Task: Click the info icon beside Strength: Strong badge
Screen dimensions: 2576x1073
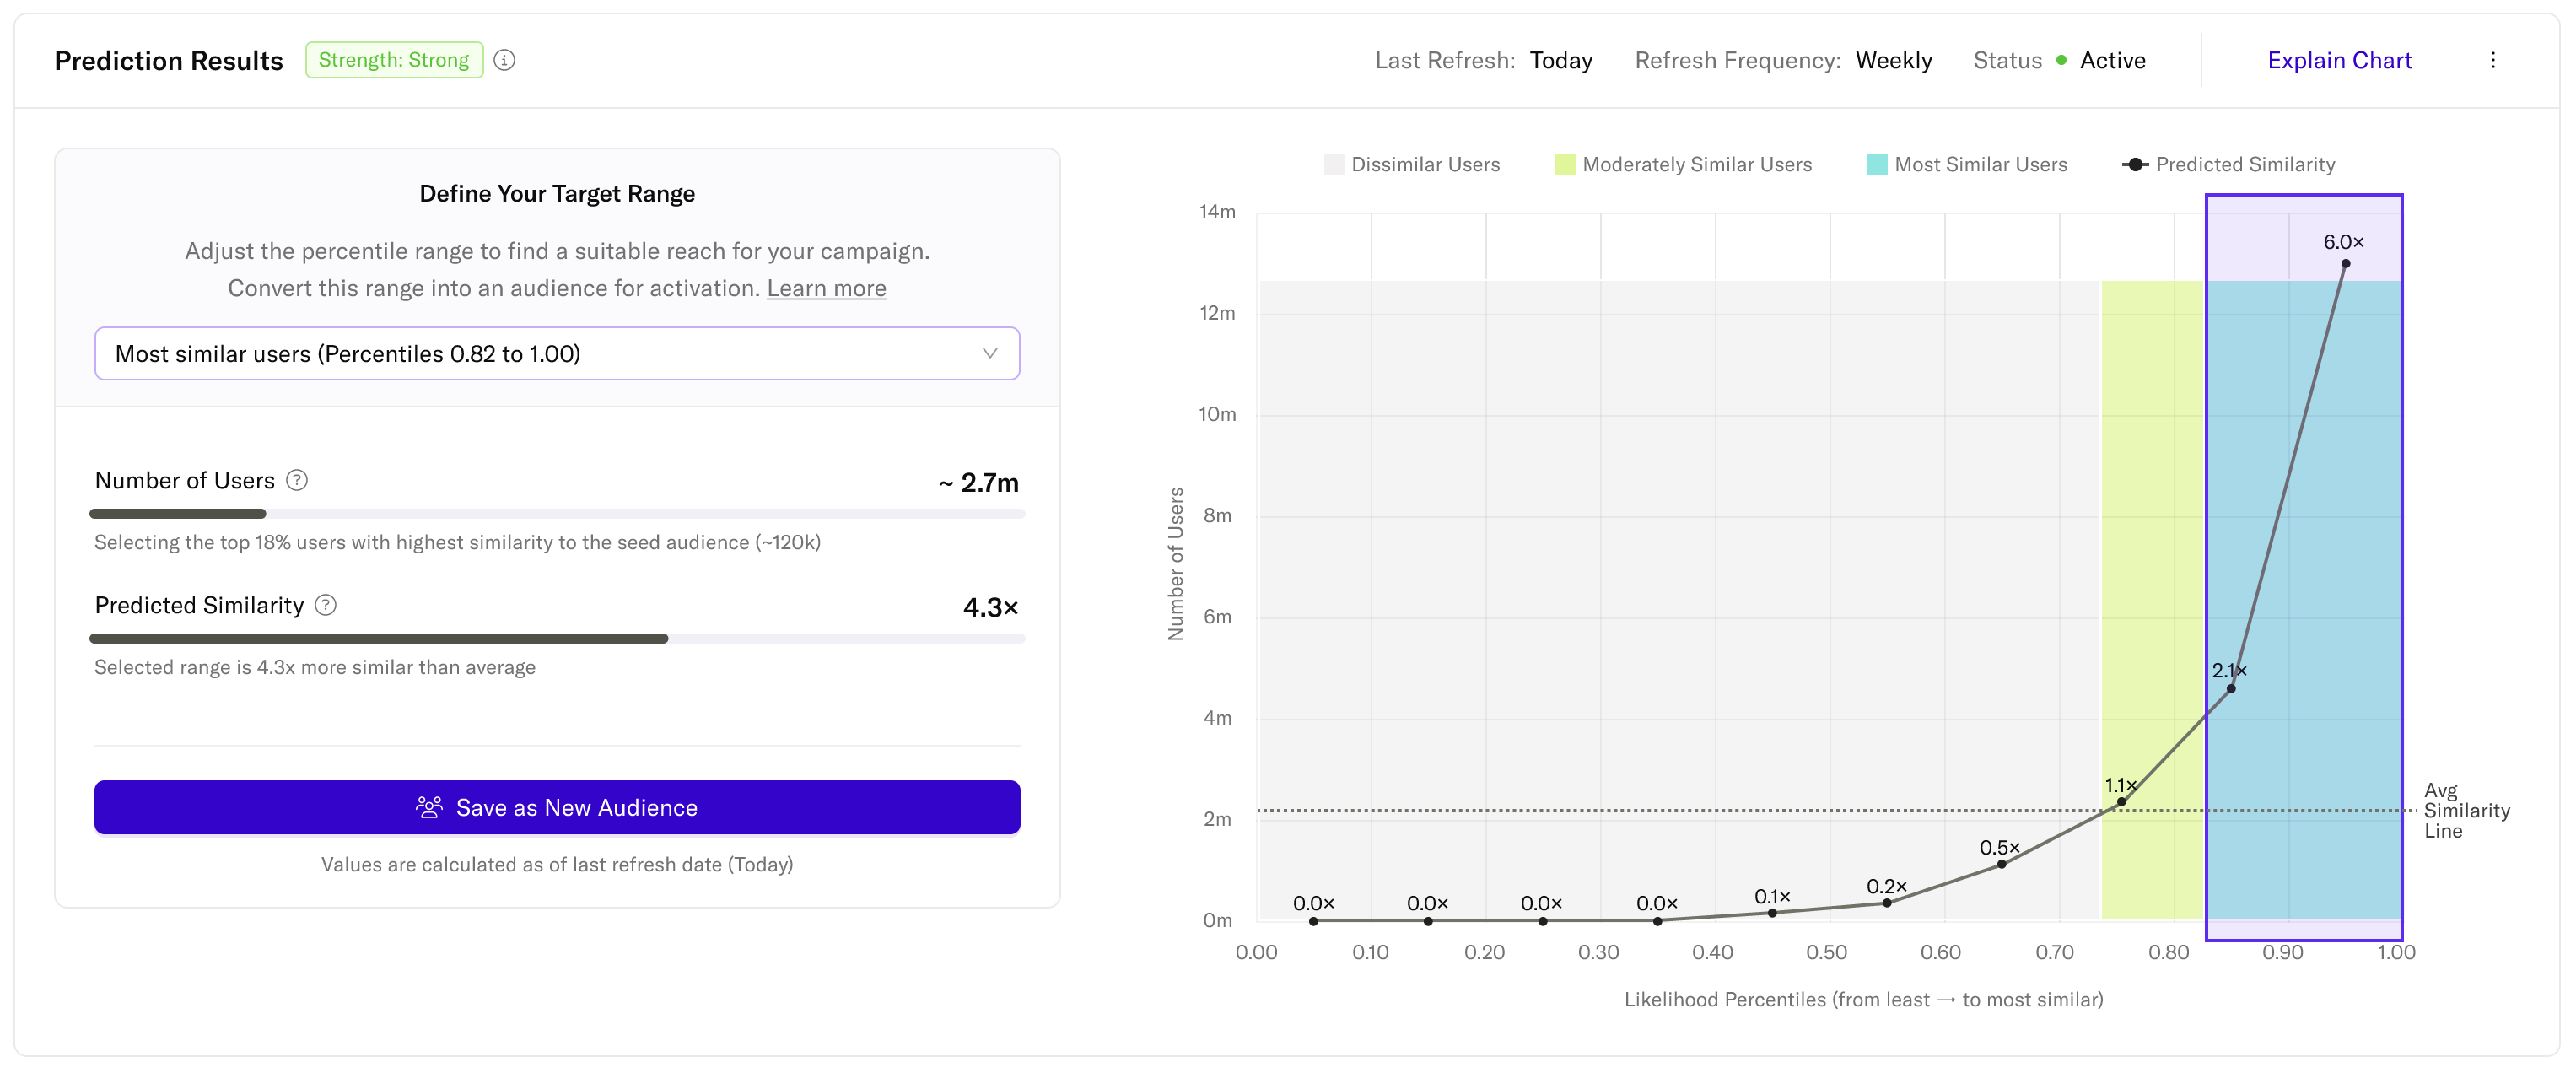Action: point(505,59)
